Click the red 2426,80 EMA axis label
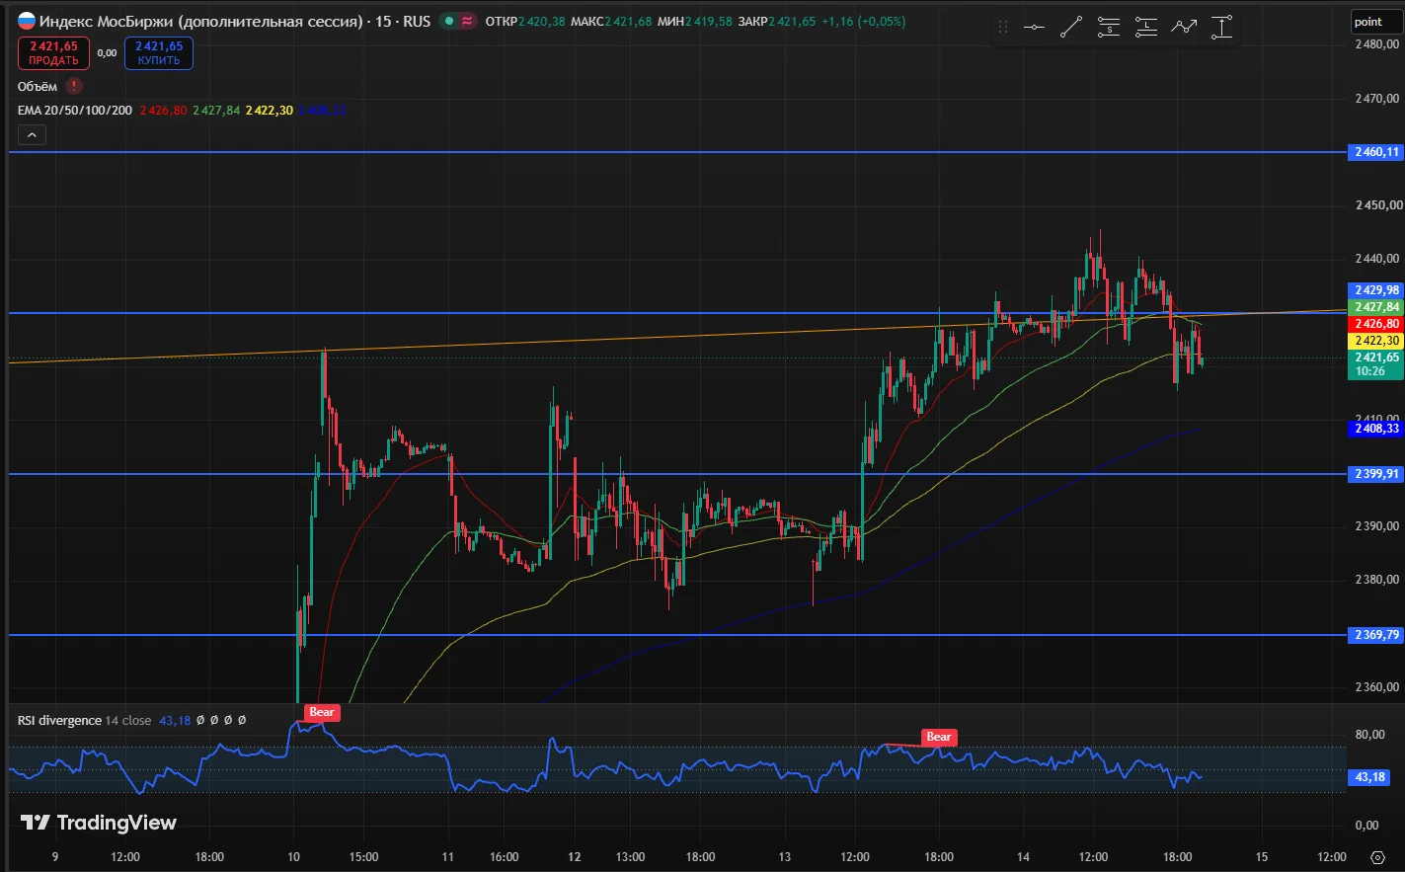 (1376, 324)
